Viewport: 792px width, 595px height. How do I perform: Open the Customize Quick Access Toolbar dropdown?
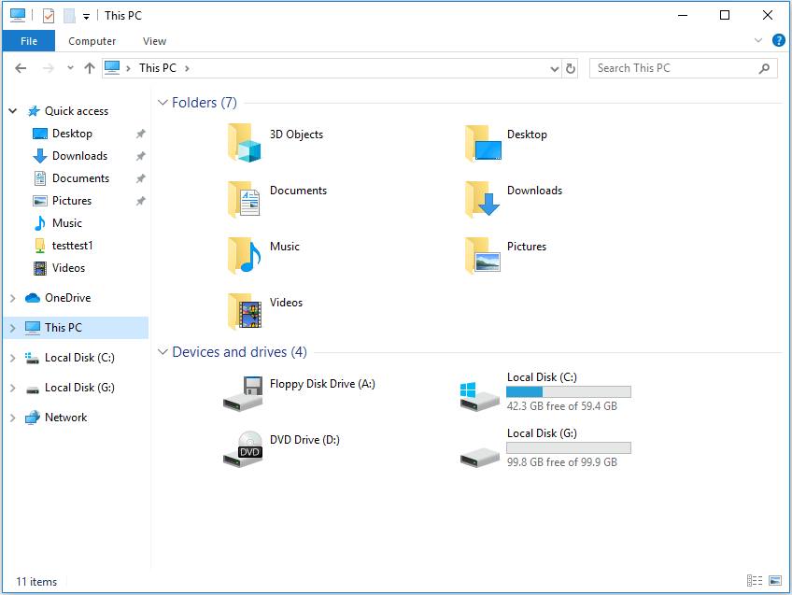86,17
